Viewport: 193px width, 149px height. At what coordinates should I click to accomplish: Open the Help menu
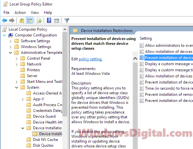(x=48, y=13)
